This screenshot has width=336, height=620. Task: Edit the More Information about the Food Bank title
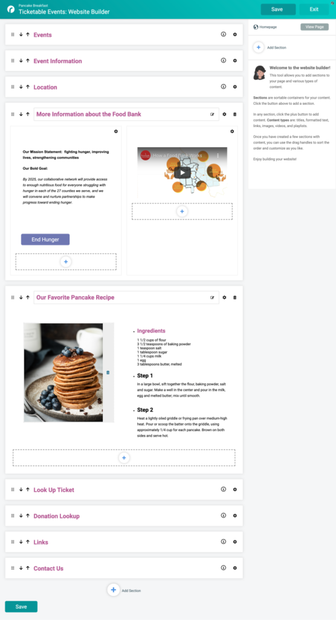(x=213, y=114)
